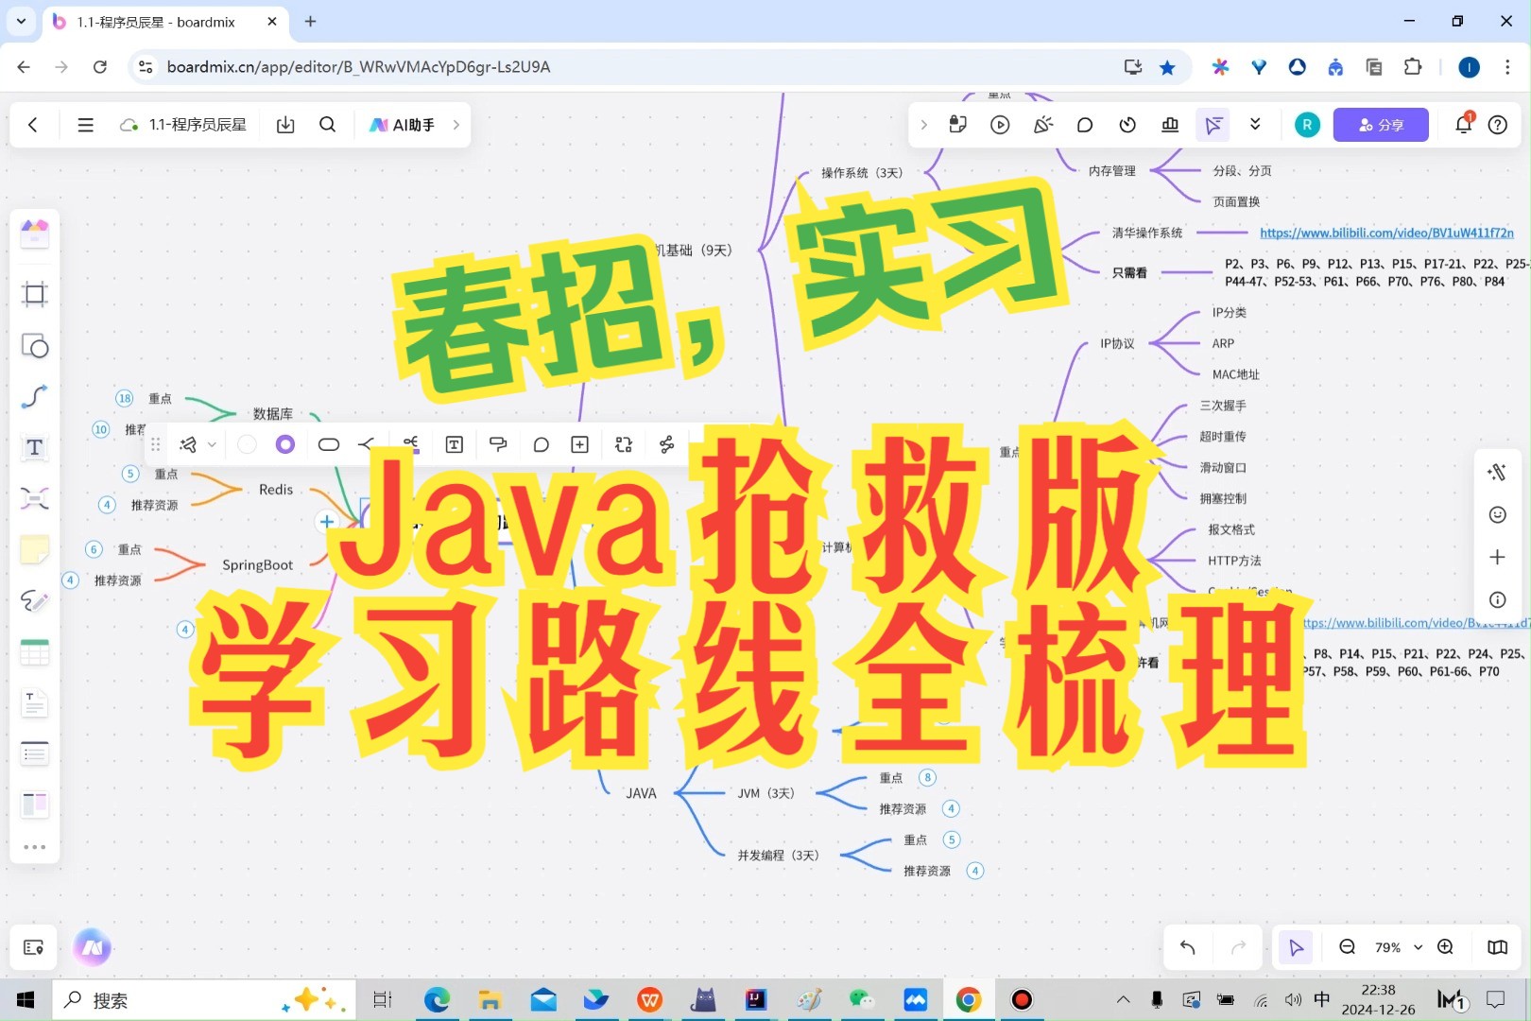Select the purple circle color swatch
The image size is (1531, 1021).
(x=285, y=444)
